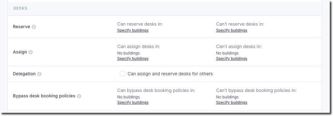The width and height of the screenshot is (333, 116).
Task: Click the 'Can assign and reserve desks for others' label text
Action: pyautogui.click(x=170, y=74)
